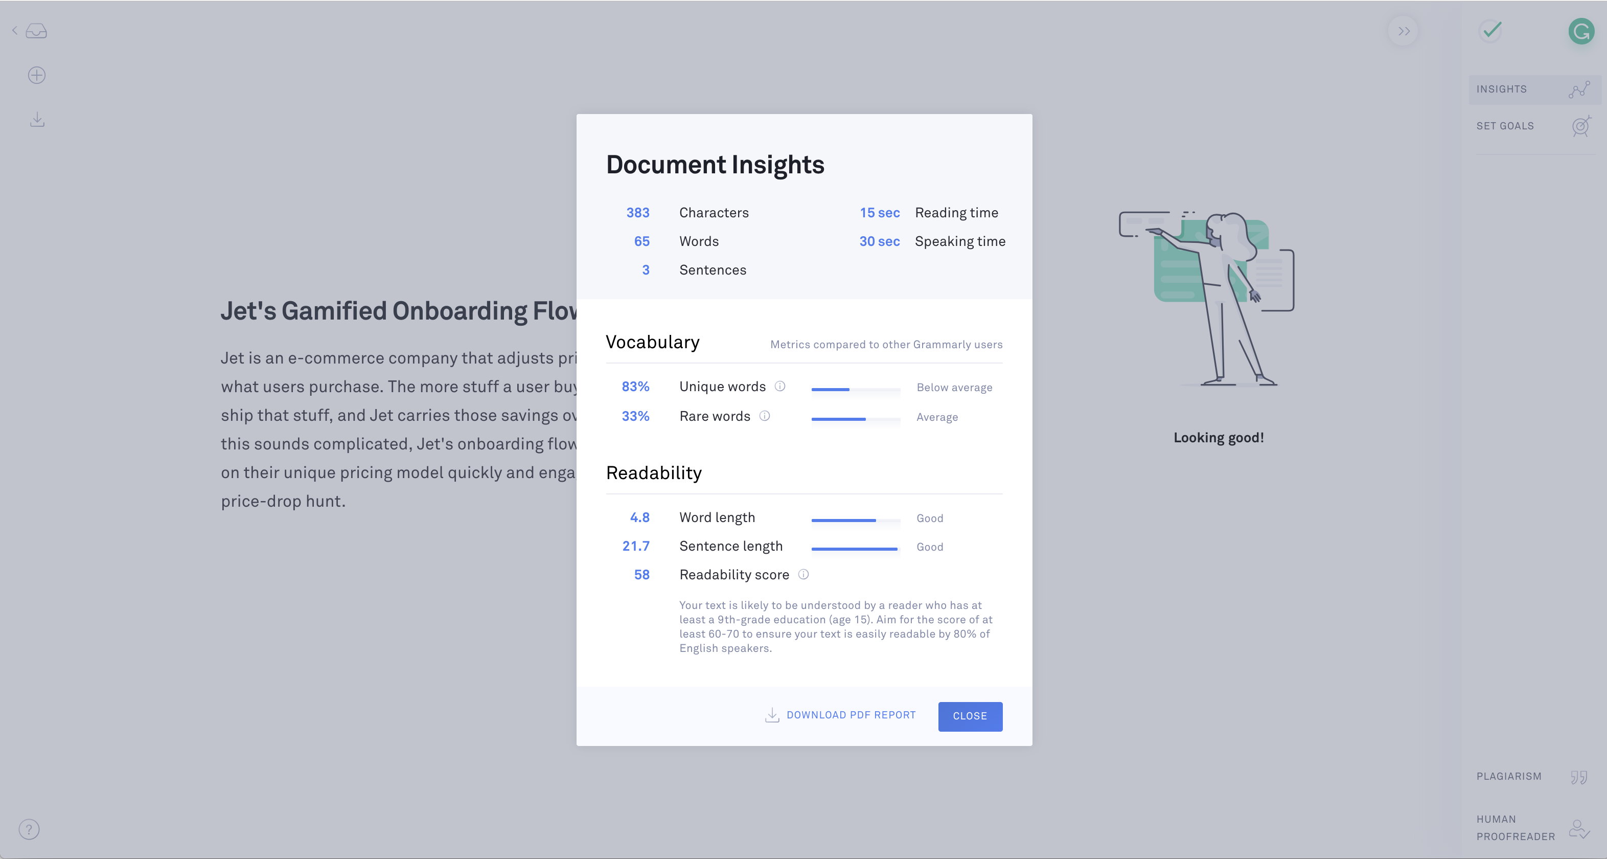This screenshot has height=859, width=1607.
Task: Open the inbox tray icon
Action: point(36,31)
